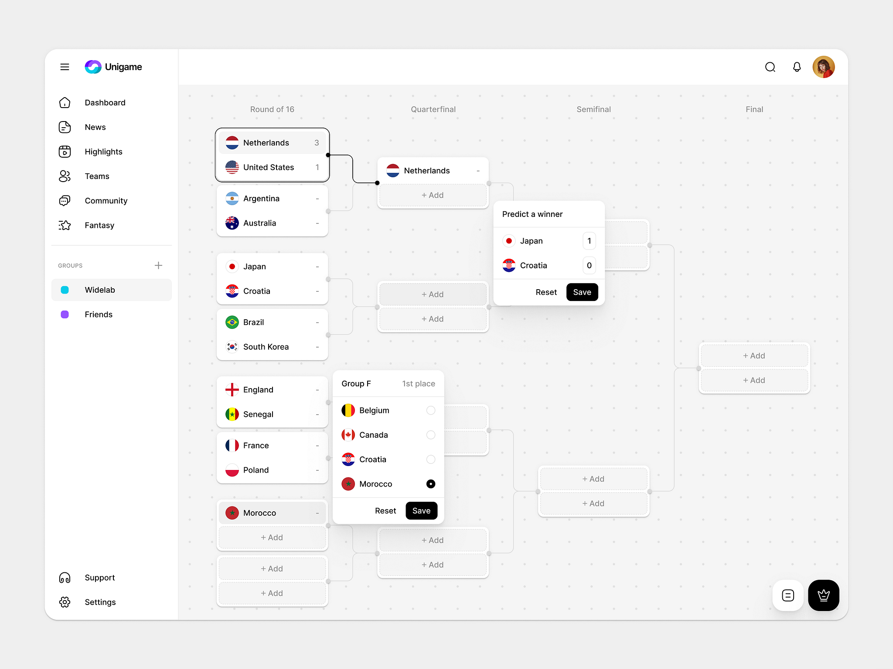The width and height of the screenshot is (893, 669).
Task: Expand groups by clicking plus icon
Action: [157, 265]
